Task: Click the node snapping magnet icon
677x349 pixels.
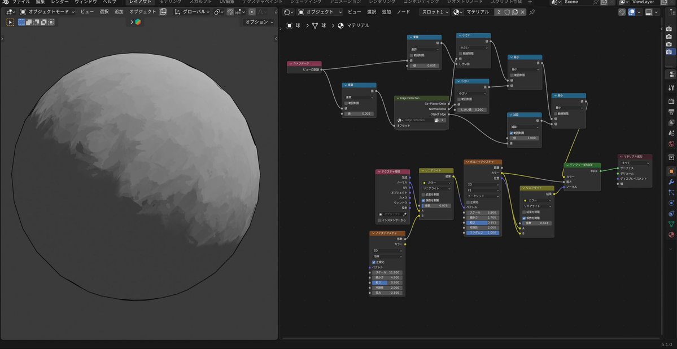Action: [x=622, y=12]
